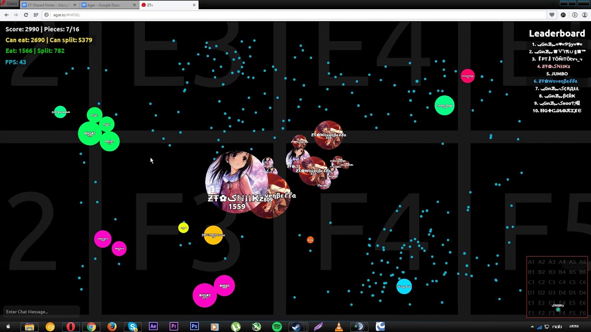591x332 pixels.
Task: Open uTorrent from the taskbar
Action: coord(235,327)
